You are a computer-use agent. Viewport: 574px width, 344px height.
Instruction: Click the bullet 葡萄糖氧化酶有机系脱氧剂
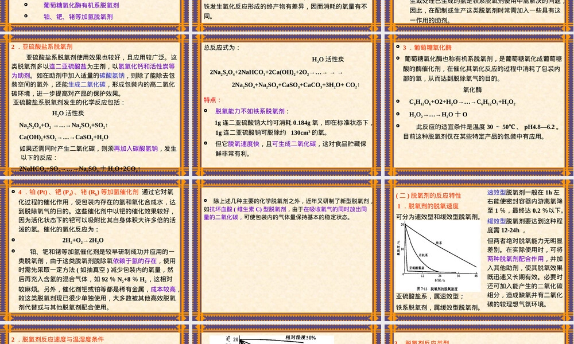(x=81, y=6)
